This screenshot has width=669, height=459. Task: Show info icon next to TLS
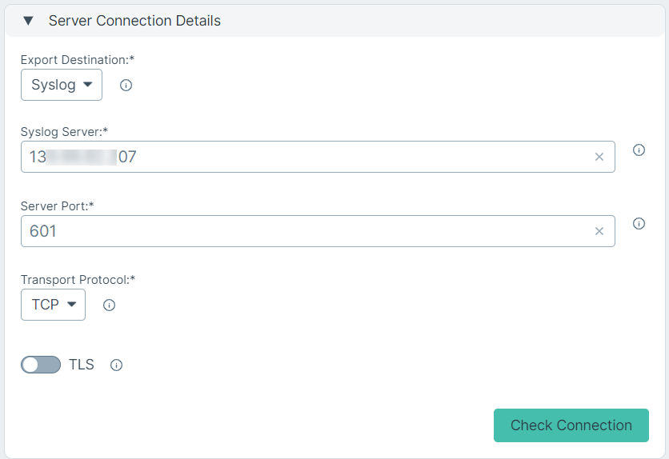point(117,365)
